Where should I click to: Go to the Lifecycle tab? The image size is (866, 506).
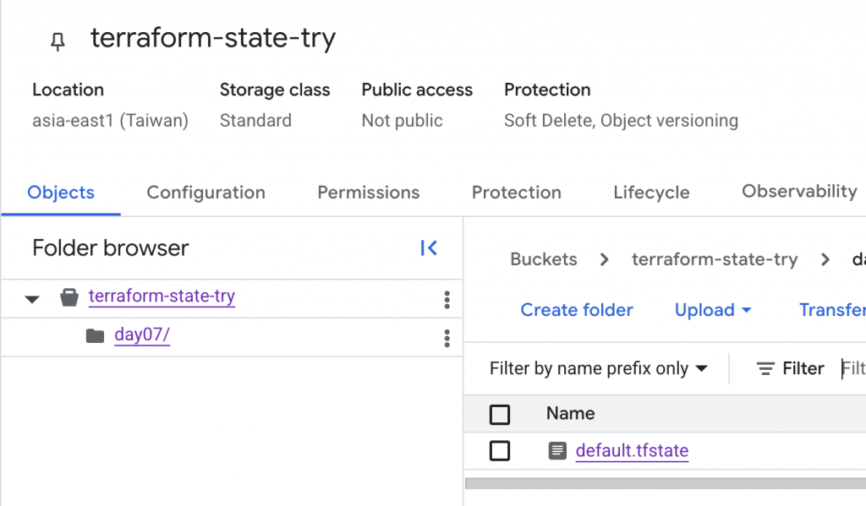point(651,193)
